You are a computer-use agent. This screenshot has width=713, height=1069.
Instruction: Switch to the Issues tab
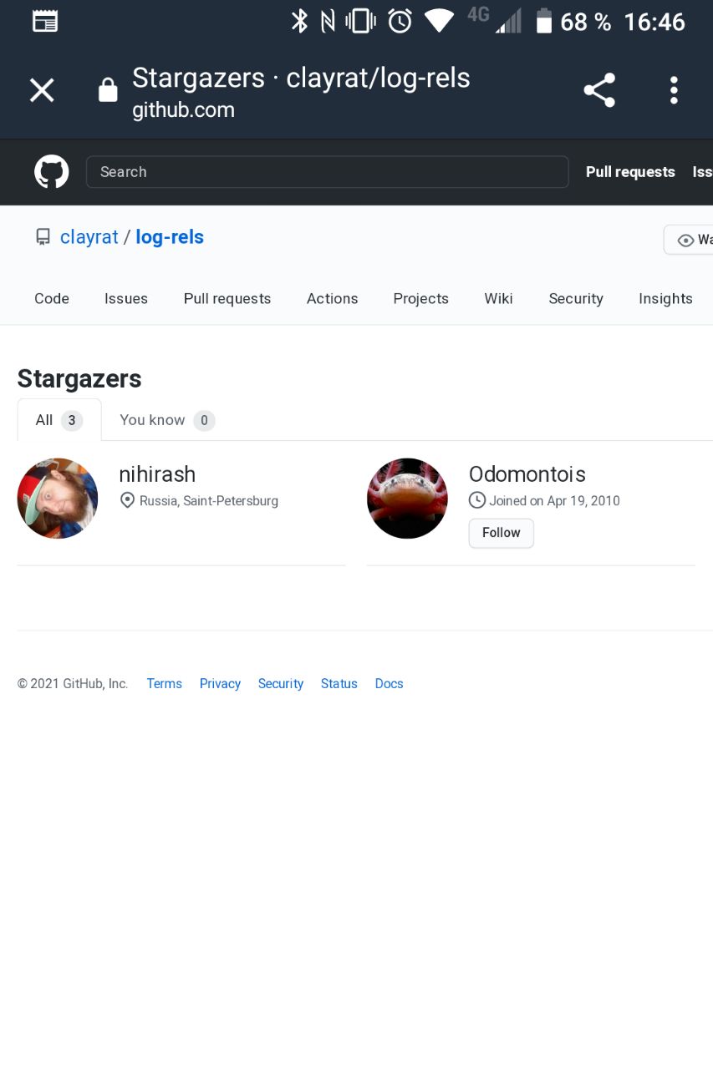[x=126, y=299]
